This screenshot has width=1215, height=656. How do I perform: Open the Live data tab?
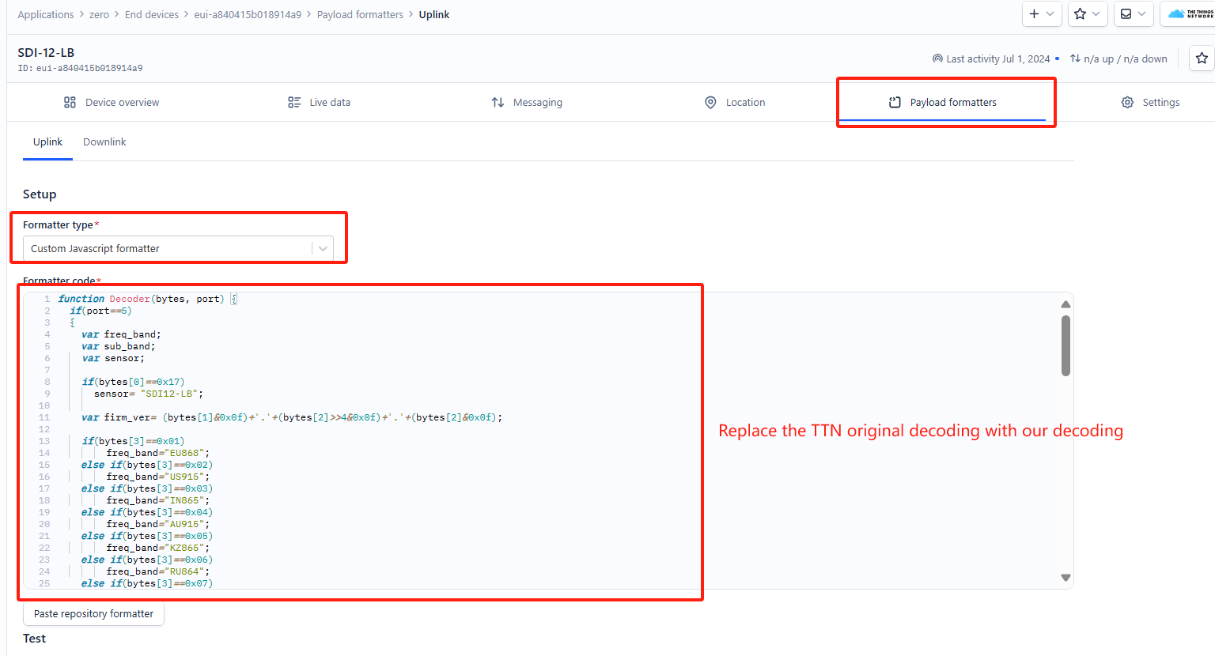[x=320, y=102]
